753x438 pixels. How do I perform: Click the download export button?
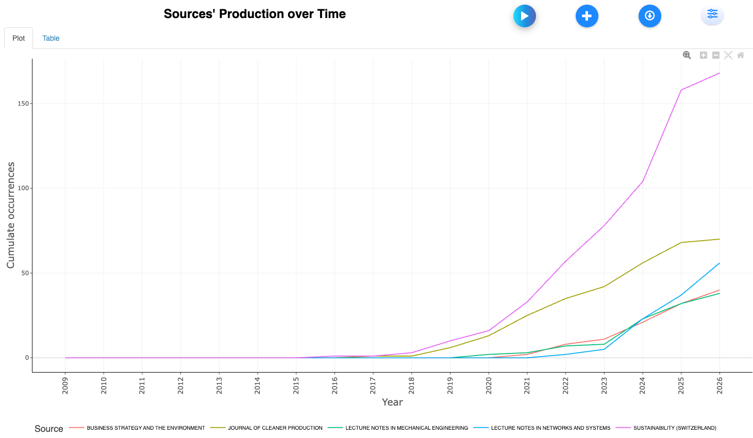[649, 16]
